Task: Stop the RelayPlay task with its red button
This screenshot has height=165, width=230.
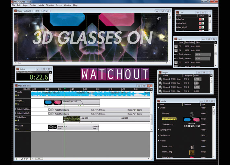Action: pyautogui.click(x=200, y=19)
